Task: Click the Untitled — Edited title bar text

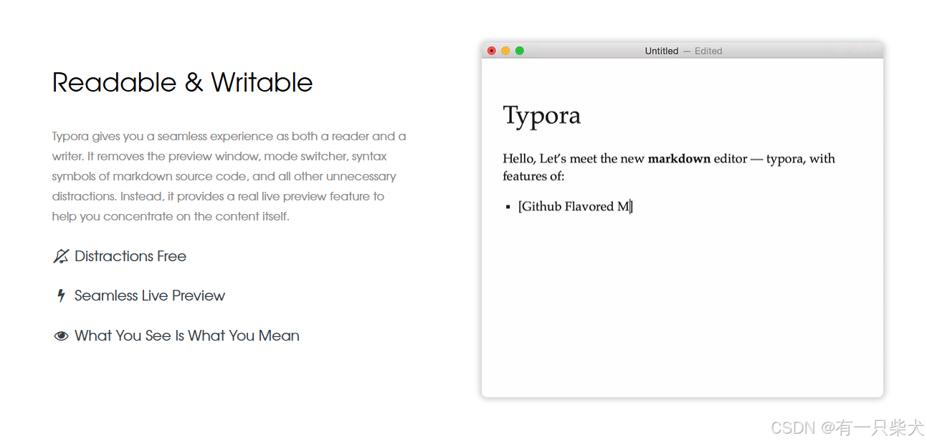Action: (x=683, y=51)
